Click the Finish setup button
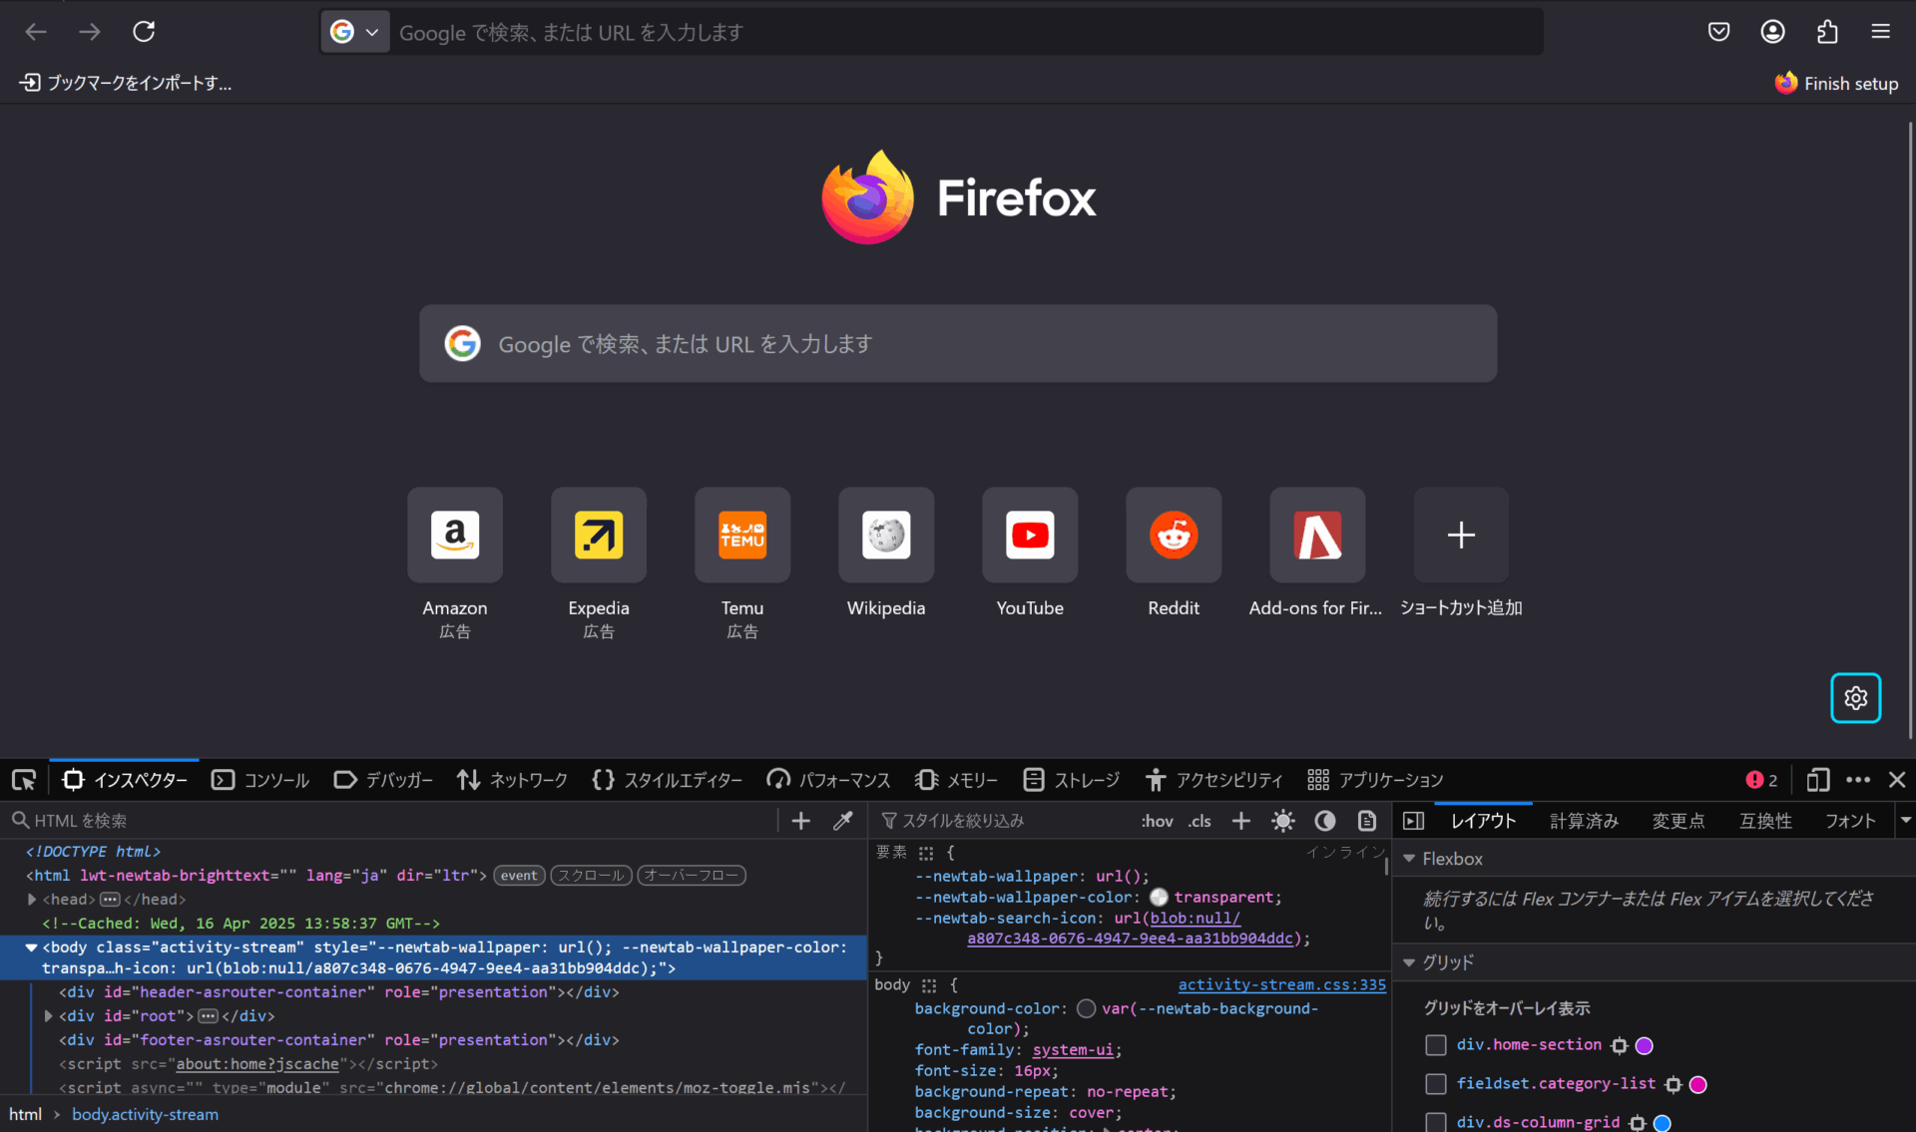The height and width of the screenshot is (1132, 1916). tap(1837, 84)
